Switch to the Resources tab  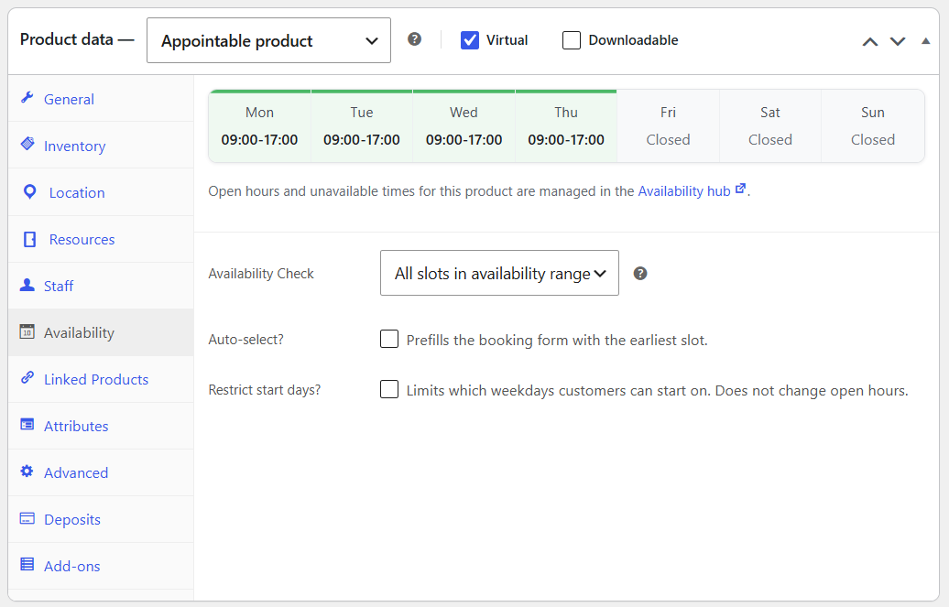pyautogui.click(x=101, y=239)
